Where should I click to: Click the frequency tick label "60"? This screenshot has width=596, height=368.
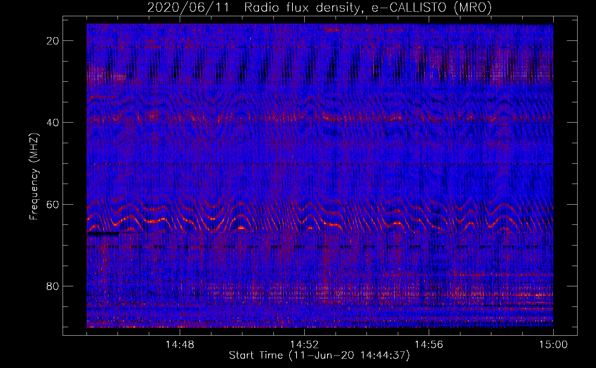53,205
